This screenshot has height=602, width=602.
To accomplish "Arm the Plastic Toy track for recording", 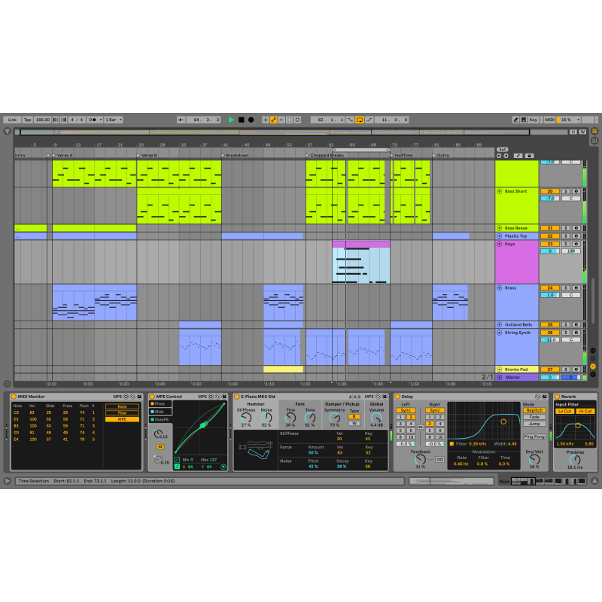I will point(575,236).
